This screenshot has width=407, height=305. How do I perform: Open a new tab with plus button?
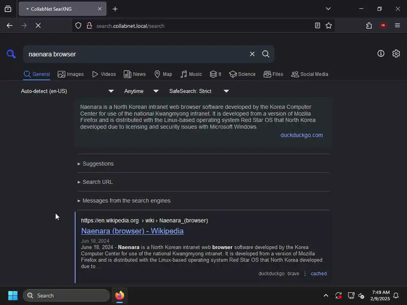(x=115, y=9)
